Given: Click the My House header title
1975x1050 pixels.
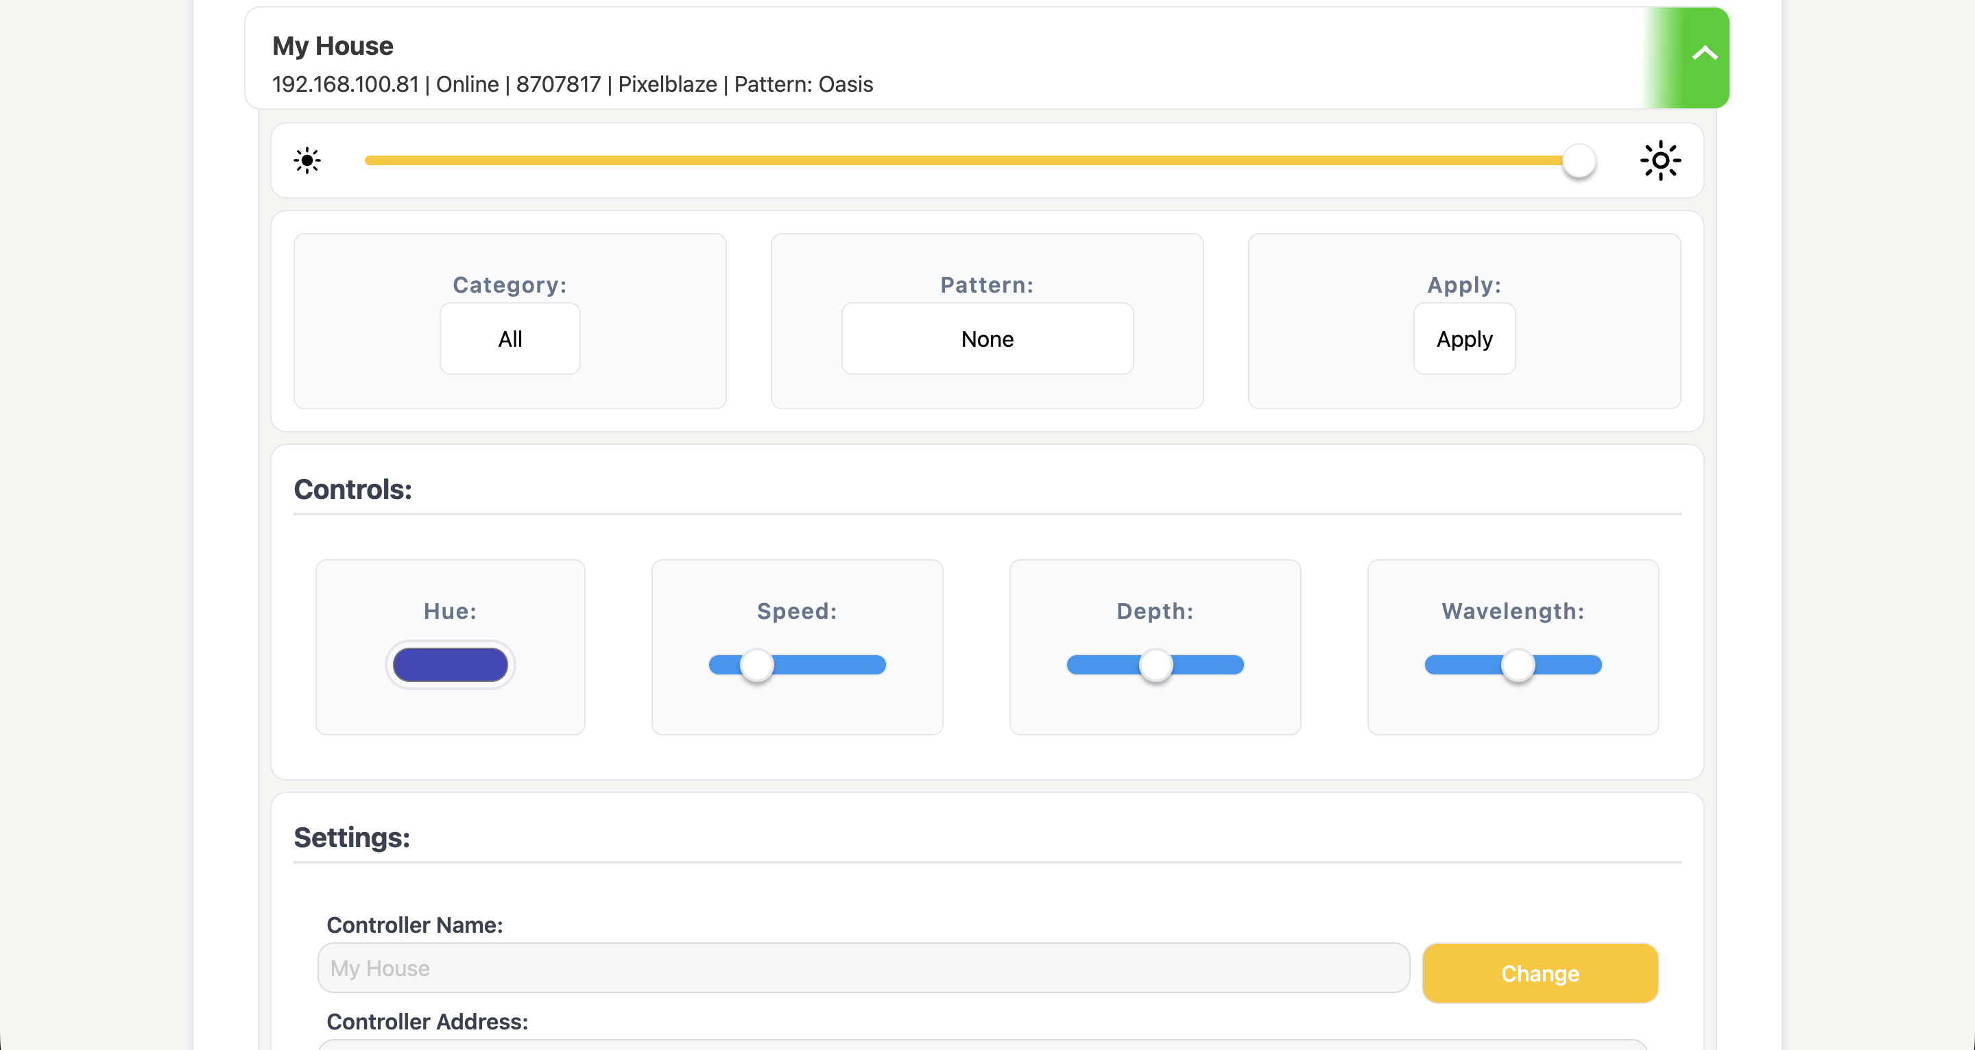Looking at the screenshot, I should (x=333, y=46).
